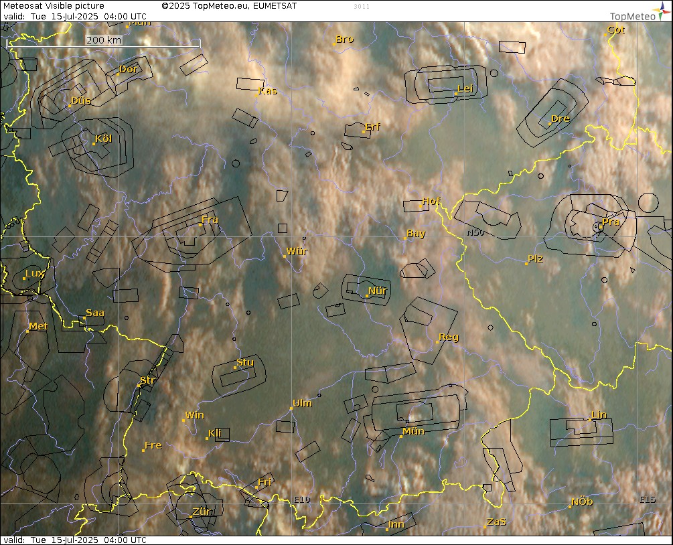Click the "Pra" city label
Image resolution: width=673 pixels, height=545 pixels.
pos(611,222)
